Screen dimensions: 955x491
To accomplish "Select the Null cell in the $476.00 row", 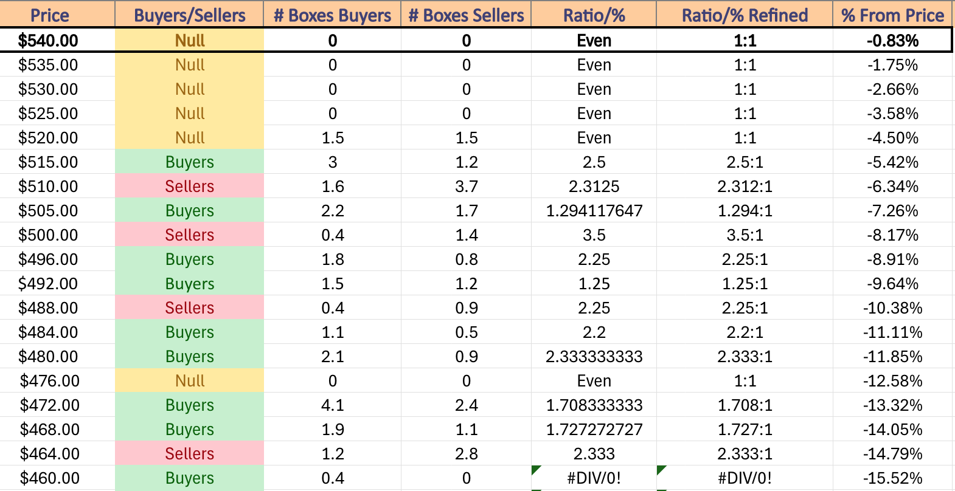I will pos(189,380).
